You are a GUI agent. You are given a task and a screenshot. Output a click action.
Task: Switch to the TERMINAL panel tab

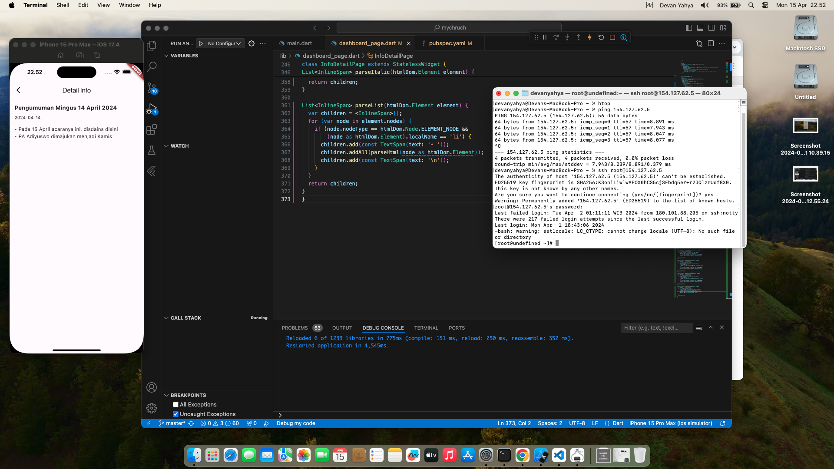426,328
